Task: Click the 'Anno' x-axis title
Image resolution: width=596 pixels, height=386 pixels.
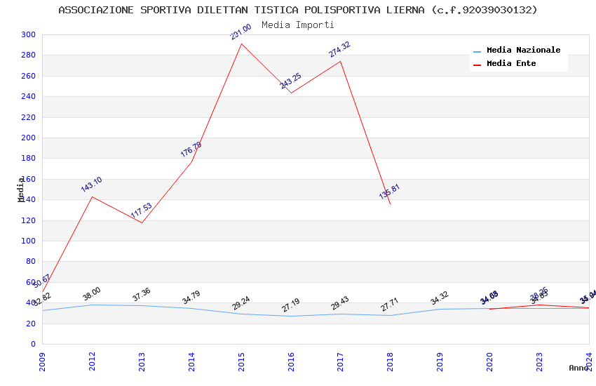Action: coord(578,368)
